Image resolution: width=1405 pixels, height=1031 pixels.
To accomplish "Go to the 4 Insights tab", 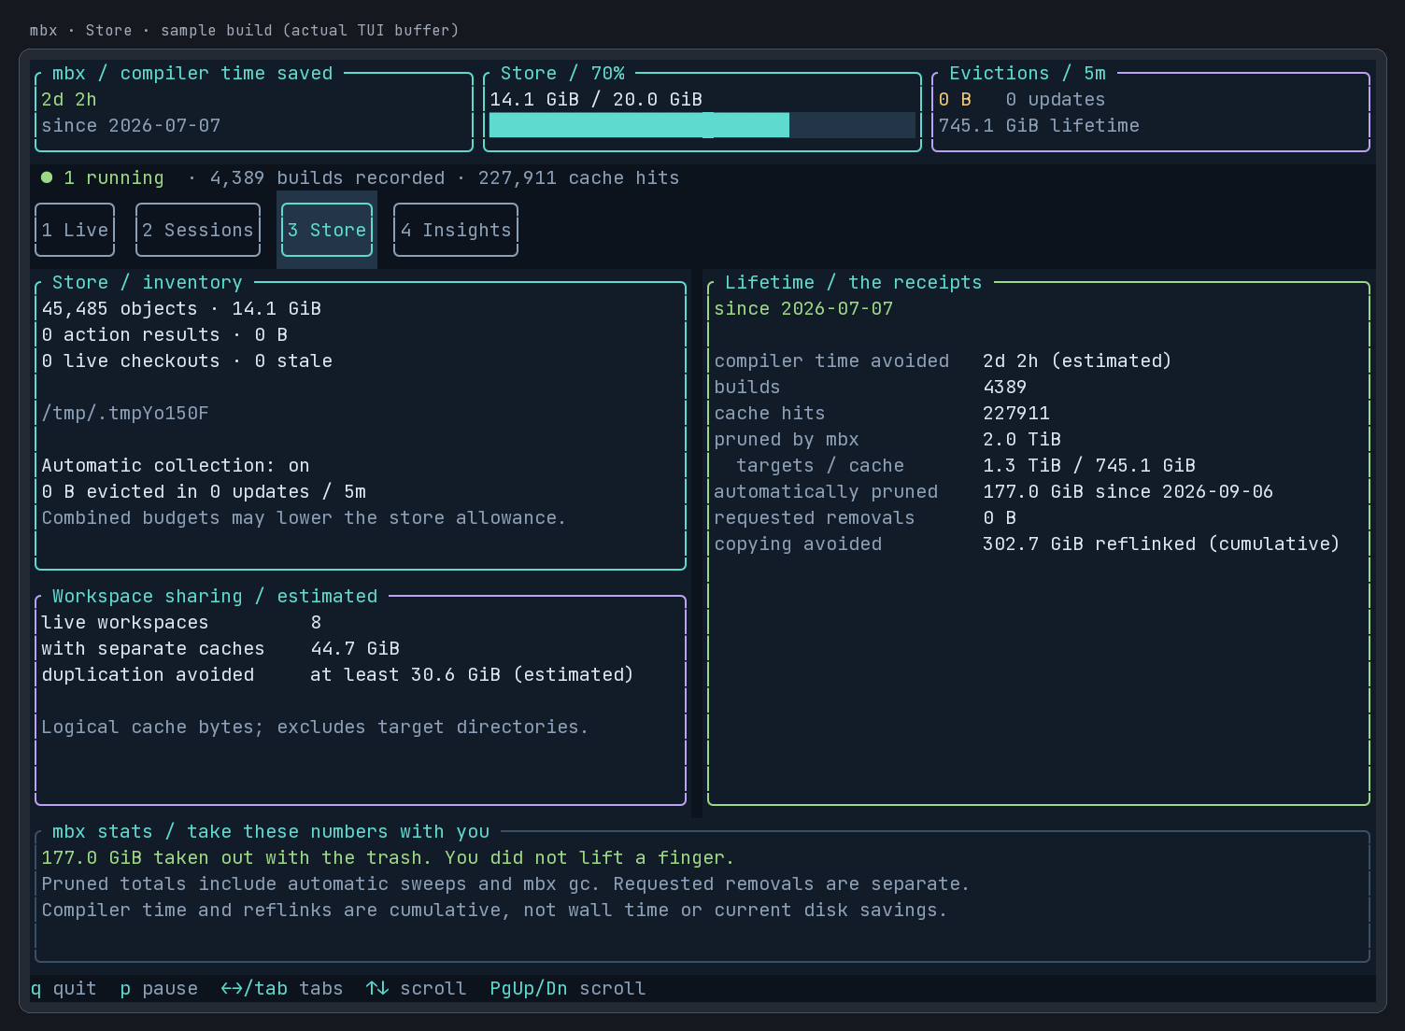I will pyautogui.click(x=456, y=230).
